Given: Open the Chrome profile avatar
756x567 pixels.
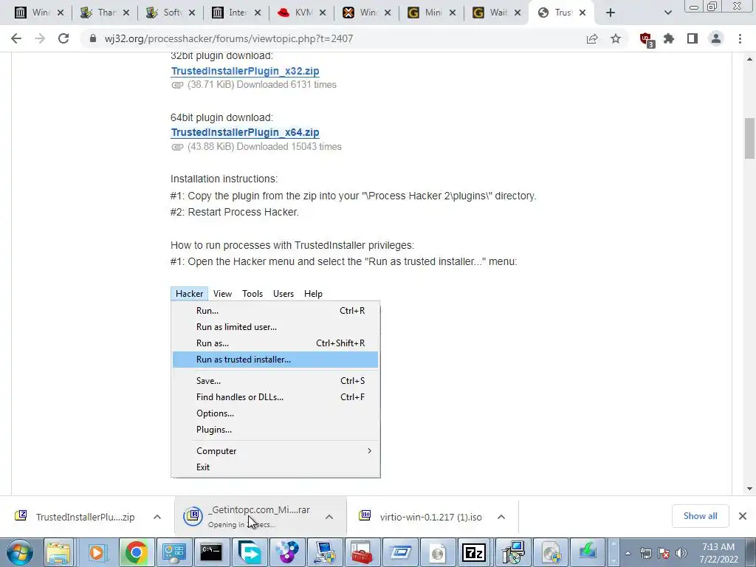Looking at the screenshot, I should (716, 38).
